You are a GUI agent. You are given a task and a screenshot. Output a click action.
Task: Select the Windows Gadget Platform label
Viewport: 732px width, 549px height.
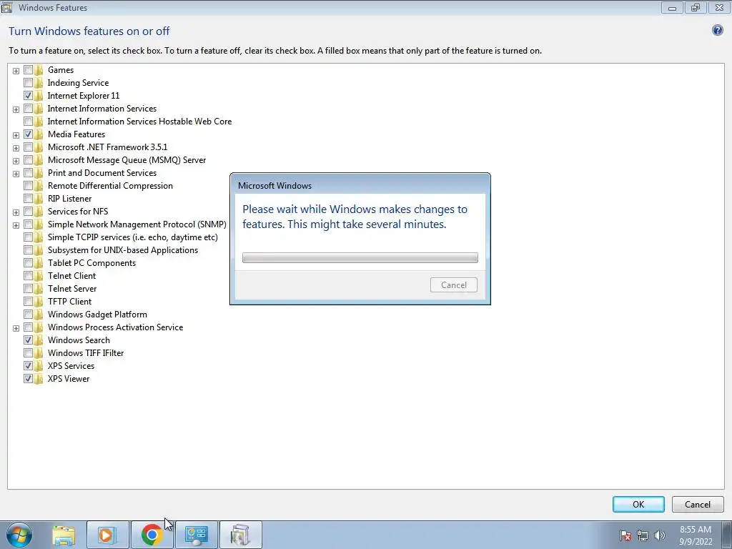click(x=97, y=315)
